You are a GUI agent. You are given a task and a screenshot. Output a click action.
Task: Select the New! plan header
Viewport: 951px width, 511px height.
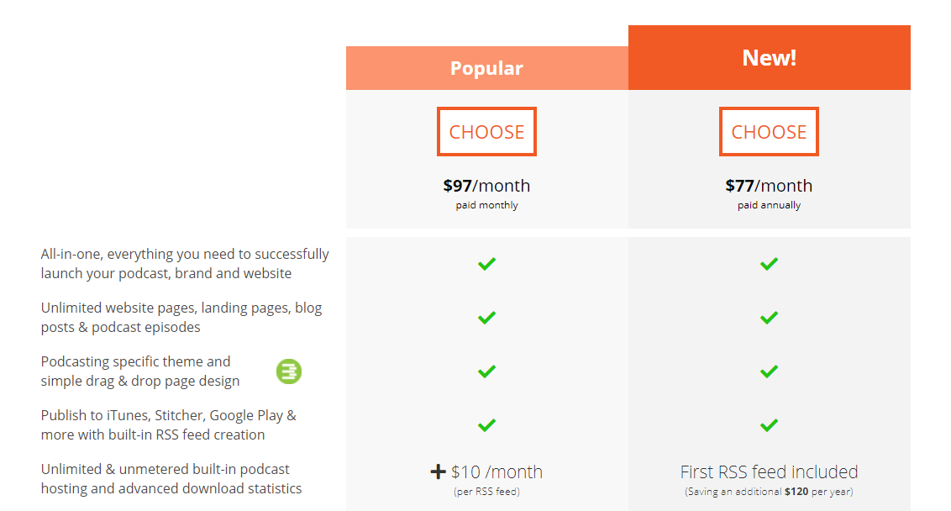pyautogui.click(x=769, y=57)
